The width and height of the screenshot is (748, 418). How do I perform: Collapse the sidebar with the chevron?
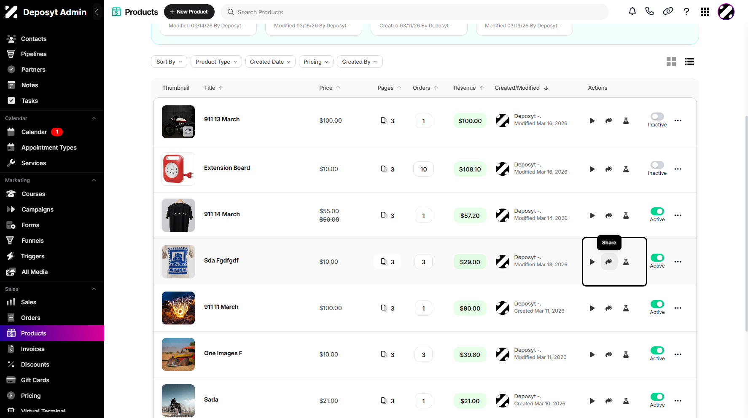click(97, 12)
